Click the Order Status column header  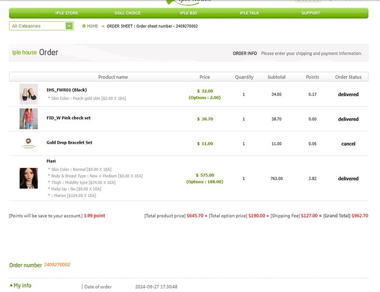pos(349,77)
